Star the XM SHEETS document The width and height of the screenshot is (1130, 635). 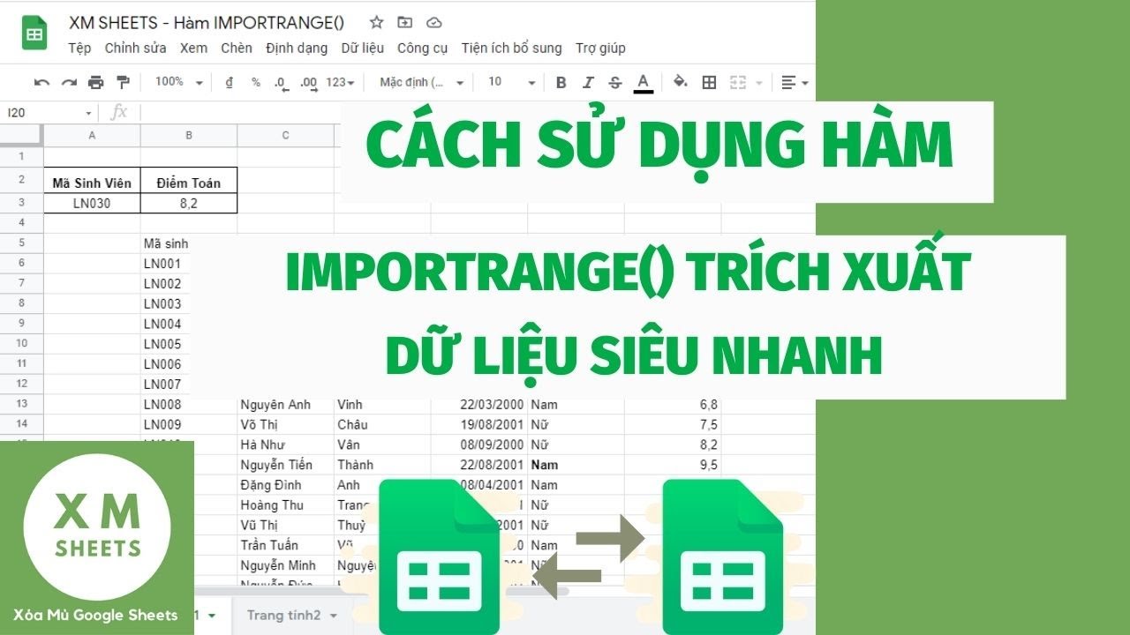pos(377,23)
